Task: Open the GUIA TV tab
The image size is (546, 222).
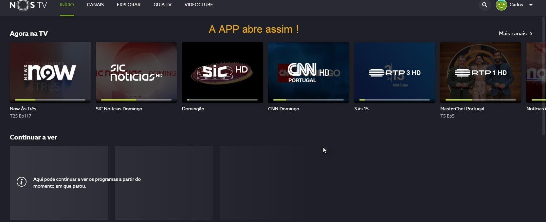Action: pos(162,5)
